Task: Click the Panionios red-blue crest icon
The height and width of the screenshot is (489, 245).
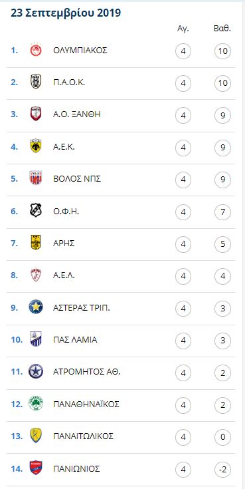Action: 36,468
